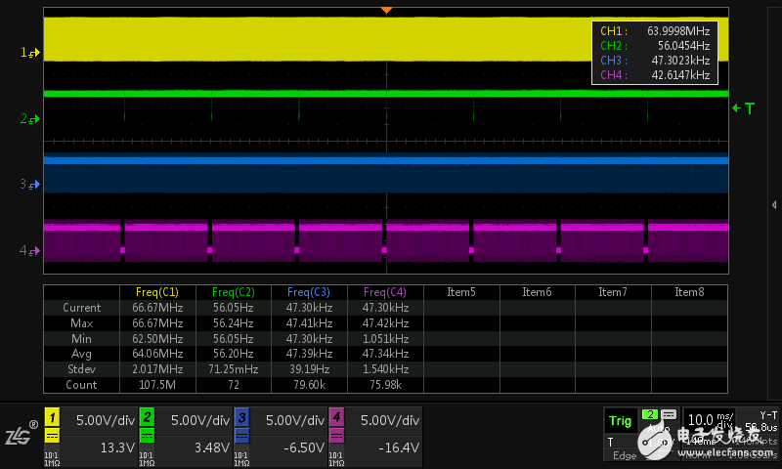This screenshot has width=782, height=469.
Task: Click the channel 2 ground level marker
Action: [29, 118]
